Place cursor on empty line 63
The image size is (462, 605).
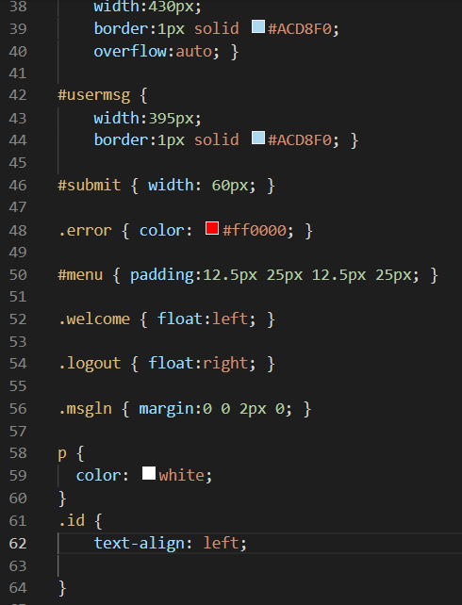(x=259, y=565)
